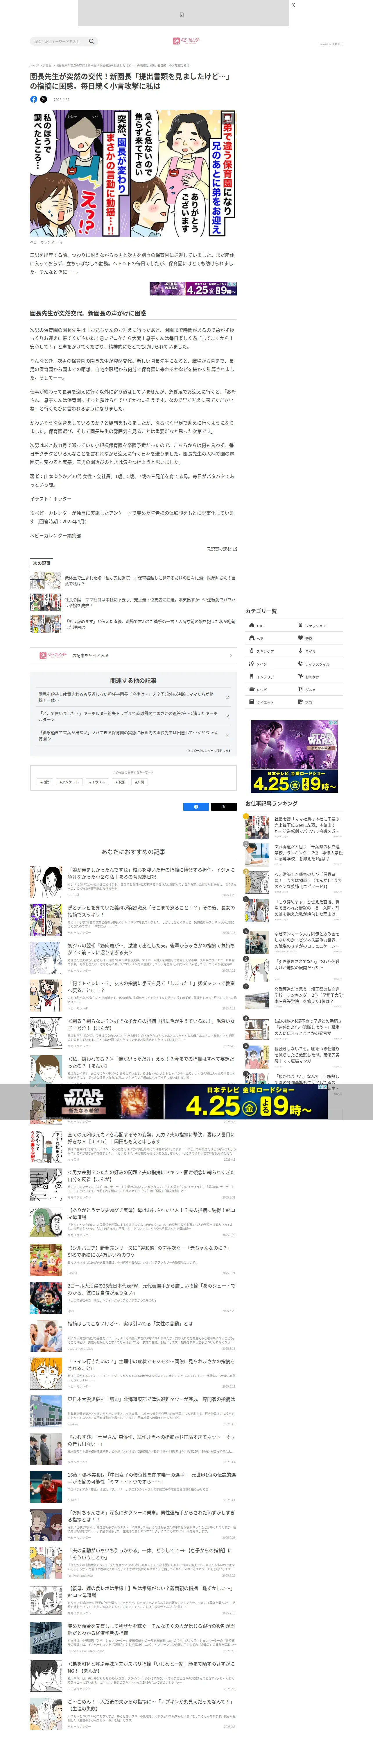This screenshot has height=1745, width=373.
Task: Open related article 「衝撃過ぎて言葉が出ない」
Action: pyautogui.click(x=133, y=735)
